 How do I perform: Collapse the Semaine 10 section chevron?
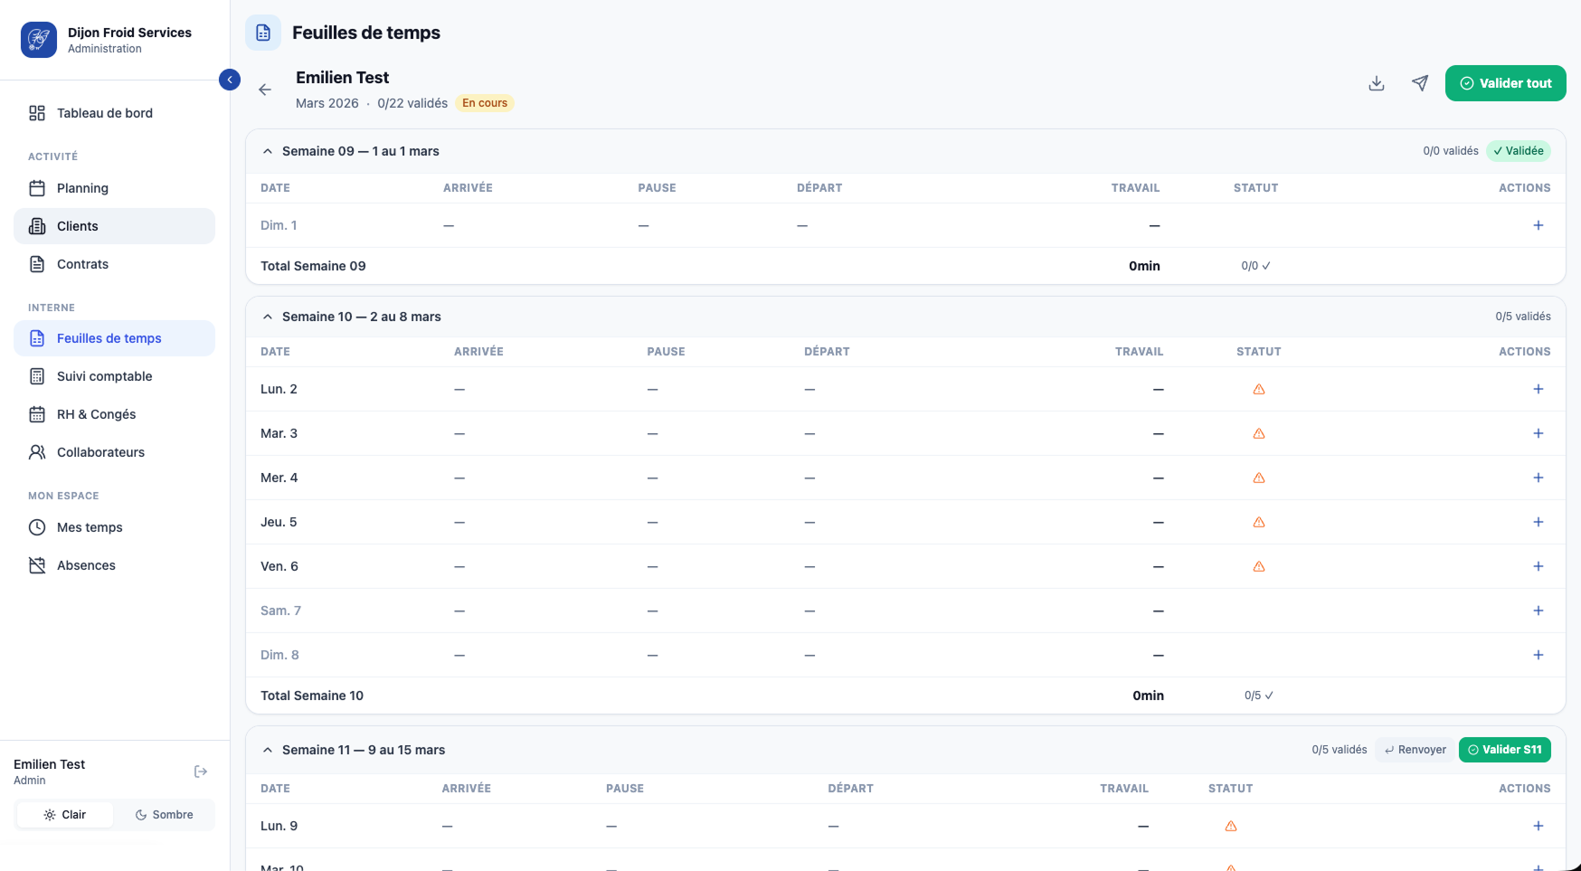point(268,317)
